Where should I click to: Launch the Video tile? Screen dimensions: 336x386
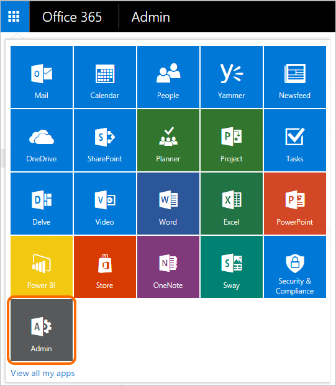[x=105, y=204]
